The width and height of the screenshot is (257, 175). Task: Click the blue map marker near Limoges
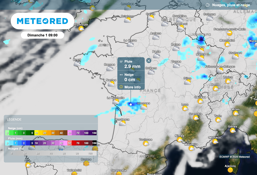tap(131, 104)
